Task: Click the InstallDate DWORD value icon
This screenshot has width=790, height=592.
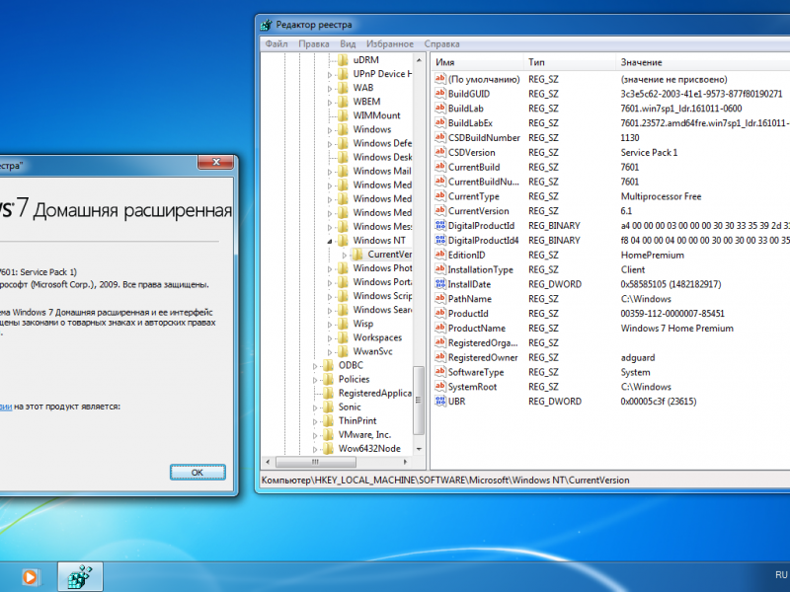Action: (440, 283)
